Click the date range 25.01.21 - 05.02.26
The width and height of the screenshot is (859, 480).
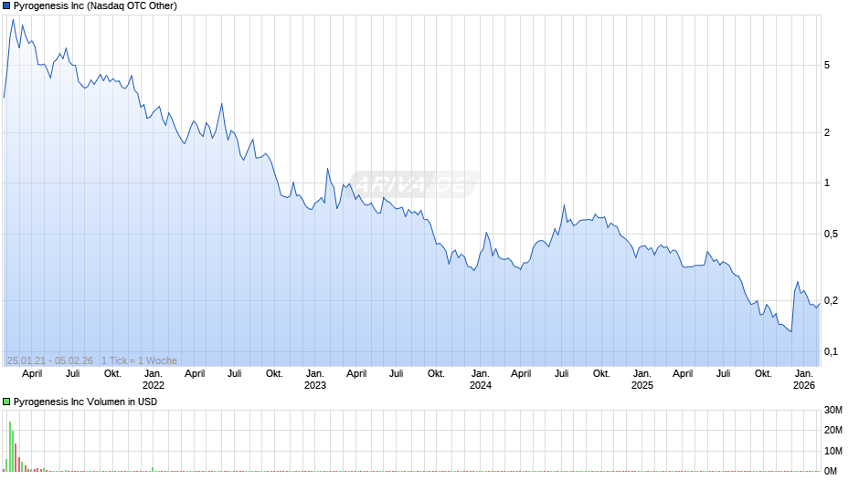(x=50, y=360)
